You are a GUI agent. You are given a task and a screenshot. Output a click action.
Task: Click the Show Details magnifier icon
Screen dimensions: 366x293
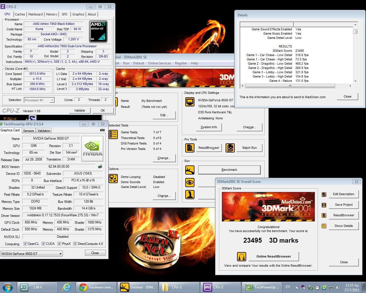pyautogui.click(x=324, y=226)
